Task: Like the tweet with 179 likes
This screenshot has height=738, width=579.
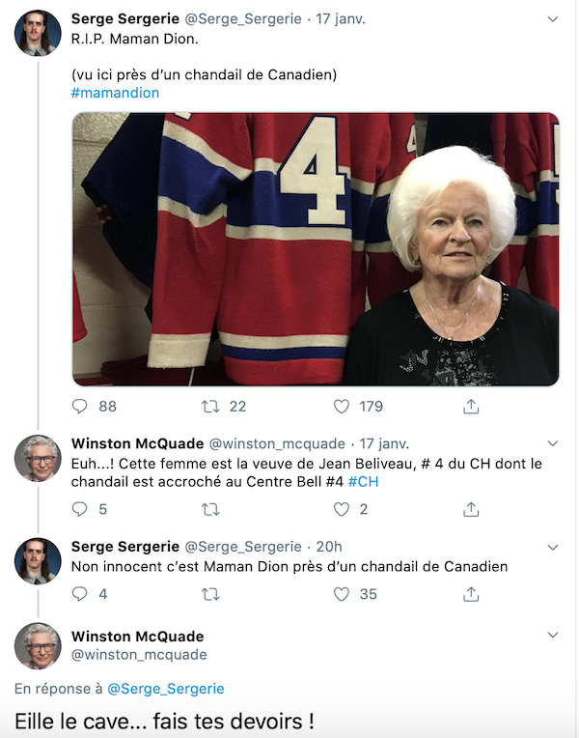Action: tap(342, 406)
